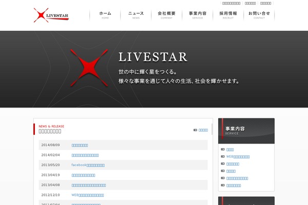Click the large red star in hero banner
Image resolution: width=308 pixels, height=205 pixels.
click(x=89, y=68)
